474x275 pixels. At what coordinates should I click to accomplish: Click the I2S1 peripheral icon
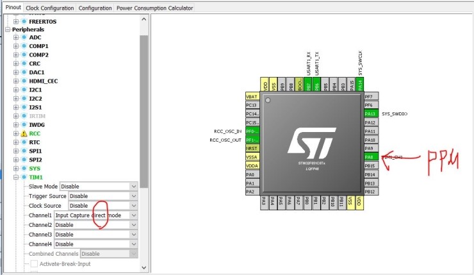(24, 108)
